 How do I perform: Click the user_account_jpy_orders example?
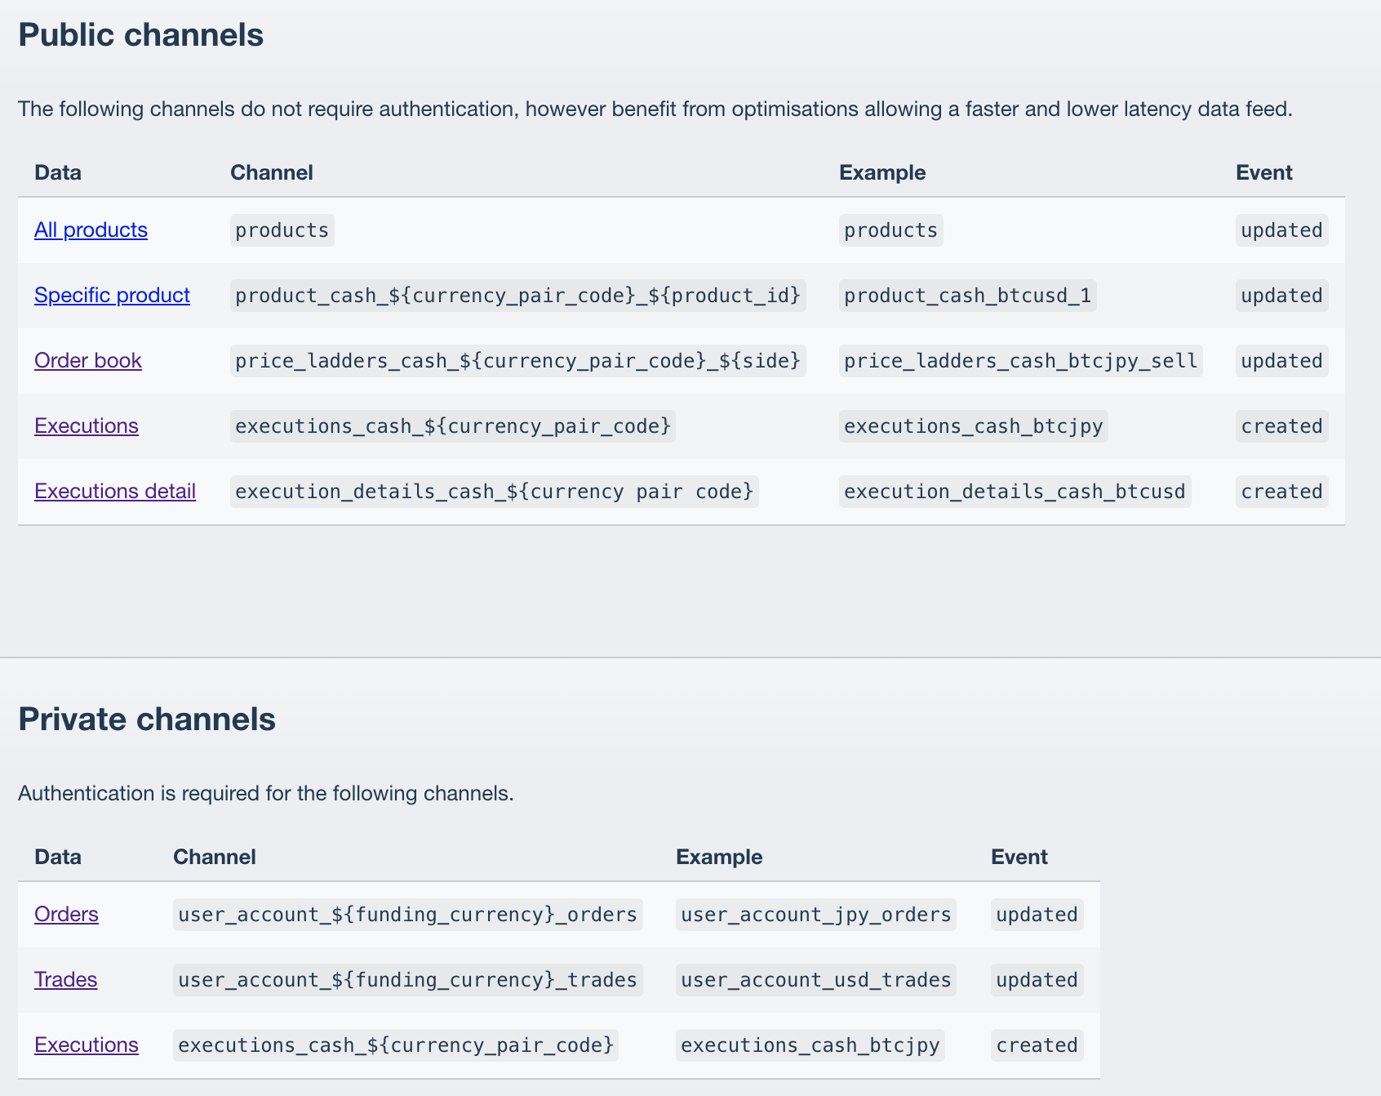coord(816,915)
